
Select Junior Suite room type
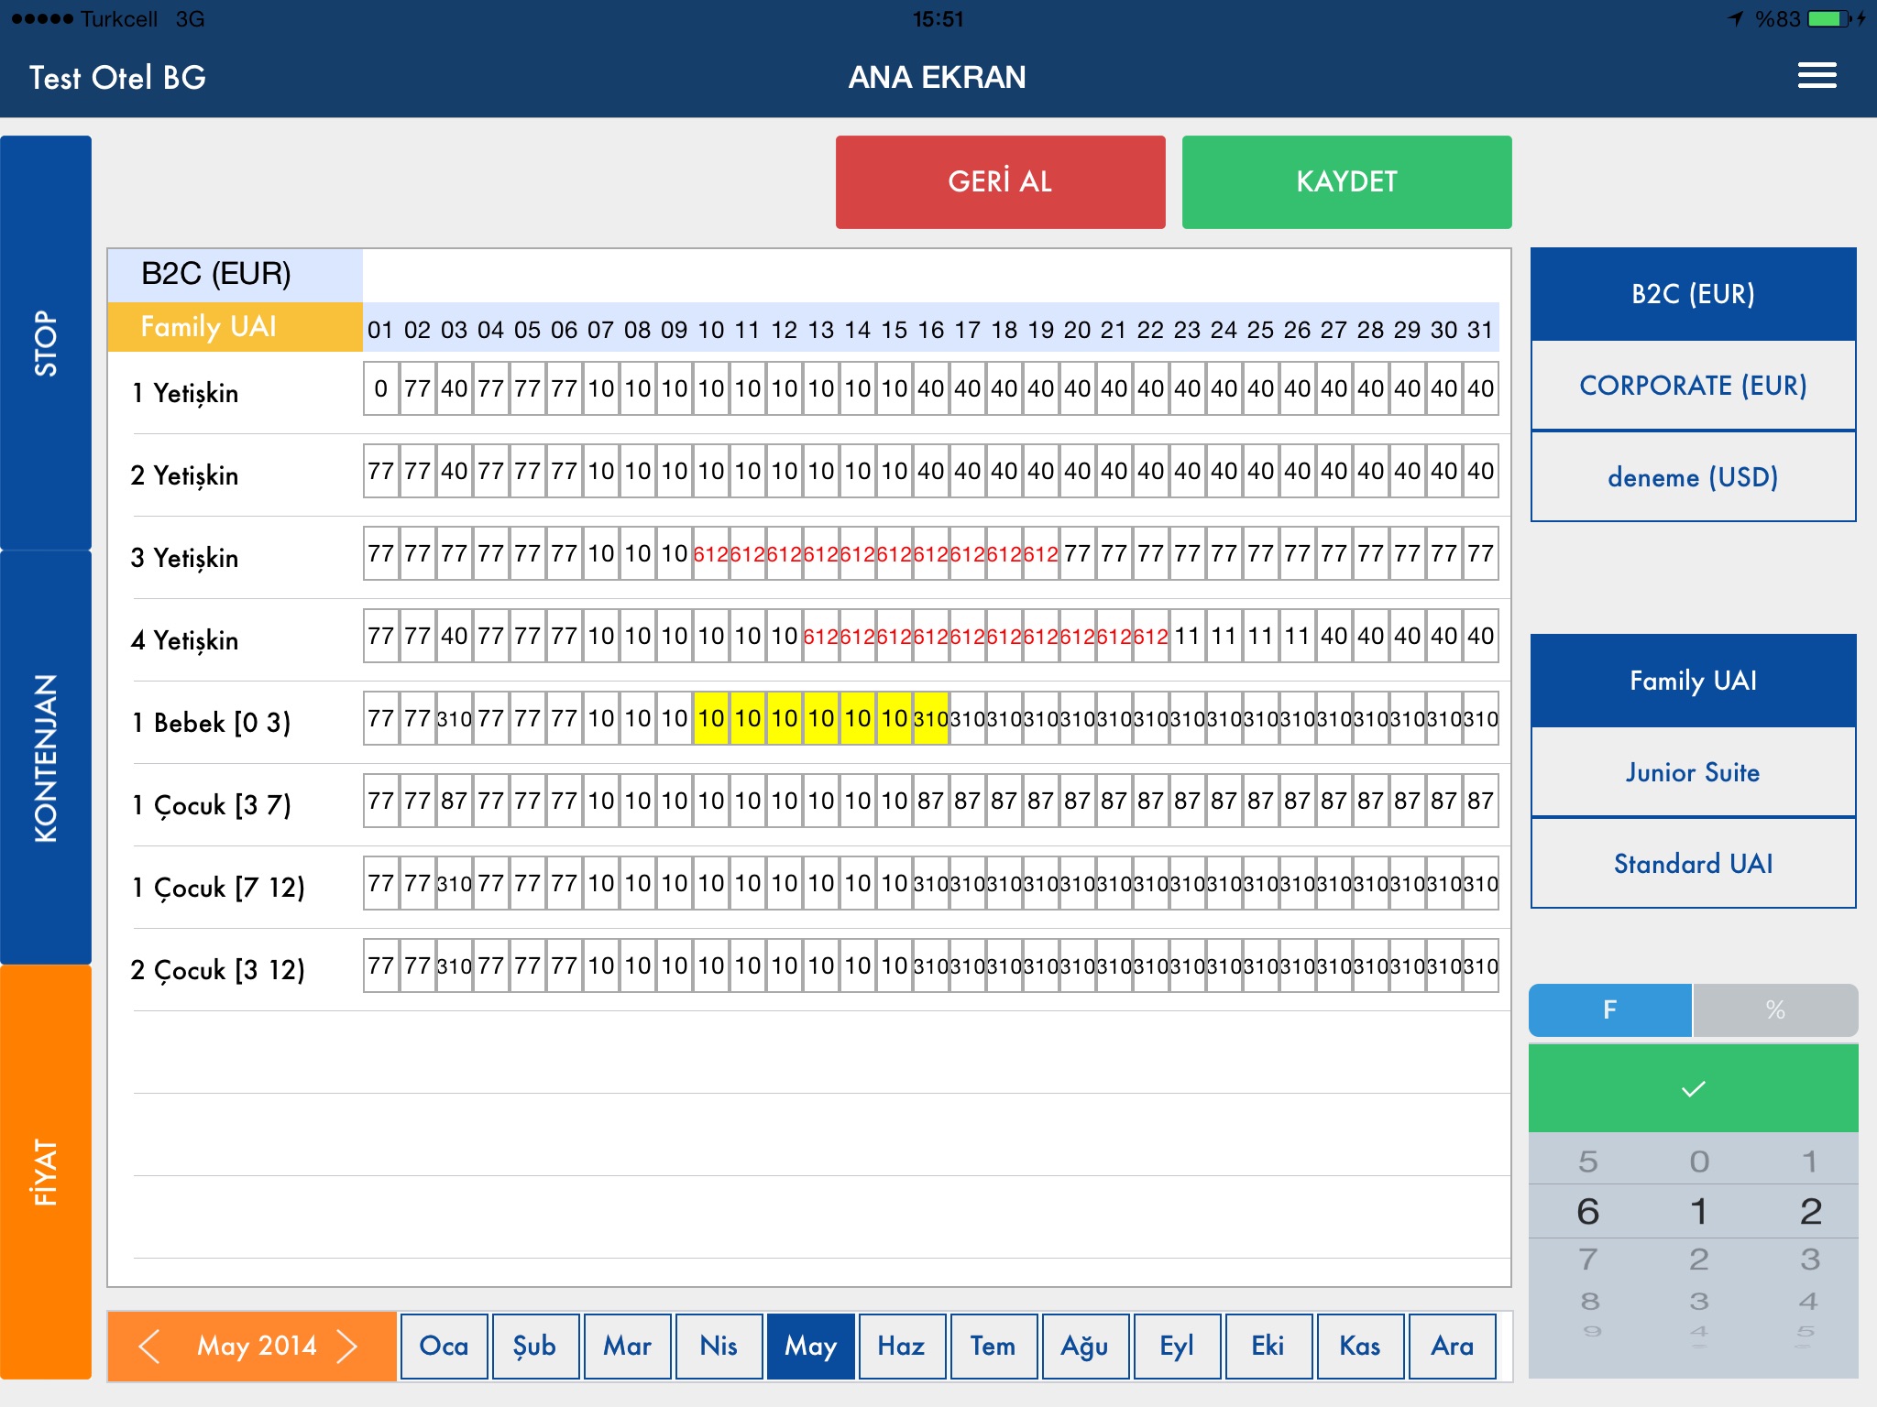[x=1693, y=772]
